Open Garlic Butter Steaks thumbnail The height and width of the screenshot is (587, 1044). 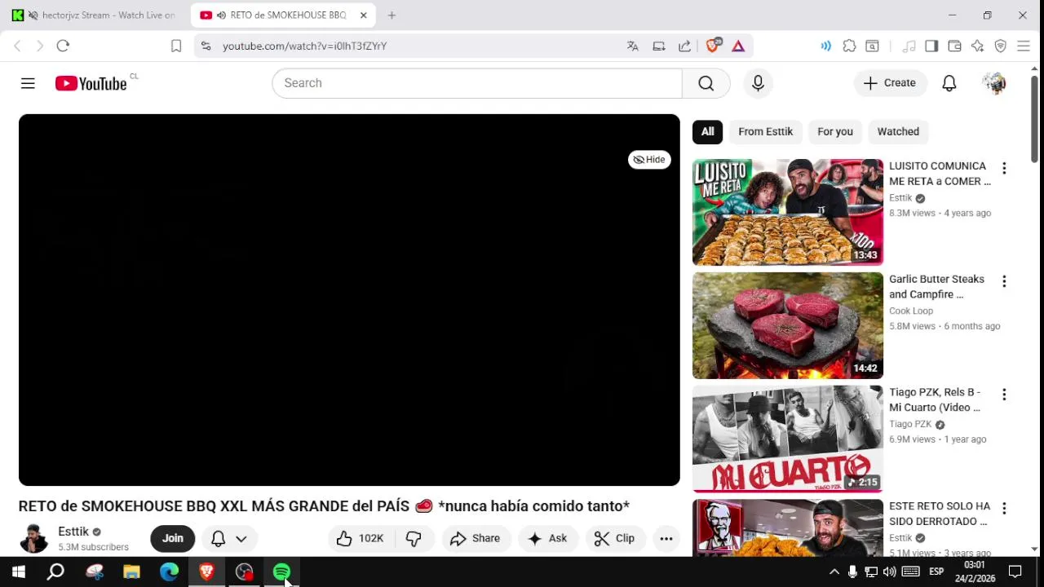[x=787, y=325]
